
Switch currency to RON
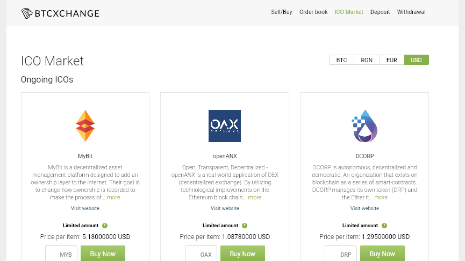coord(367,60)
